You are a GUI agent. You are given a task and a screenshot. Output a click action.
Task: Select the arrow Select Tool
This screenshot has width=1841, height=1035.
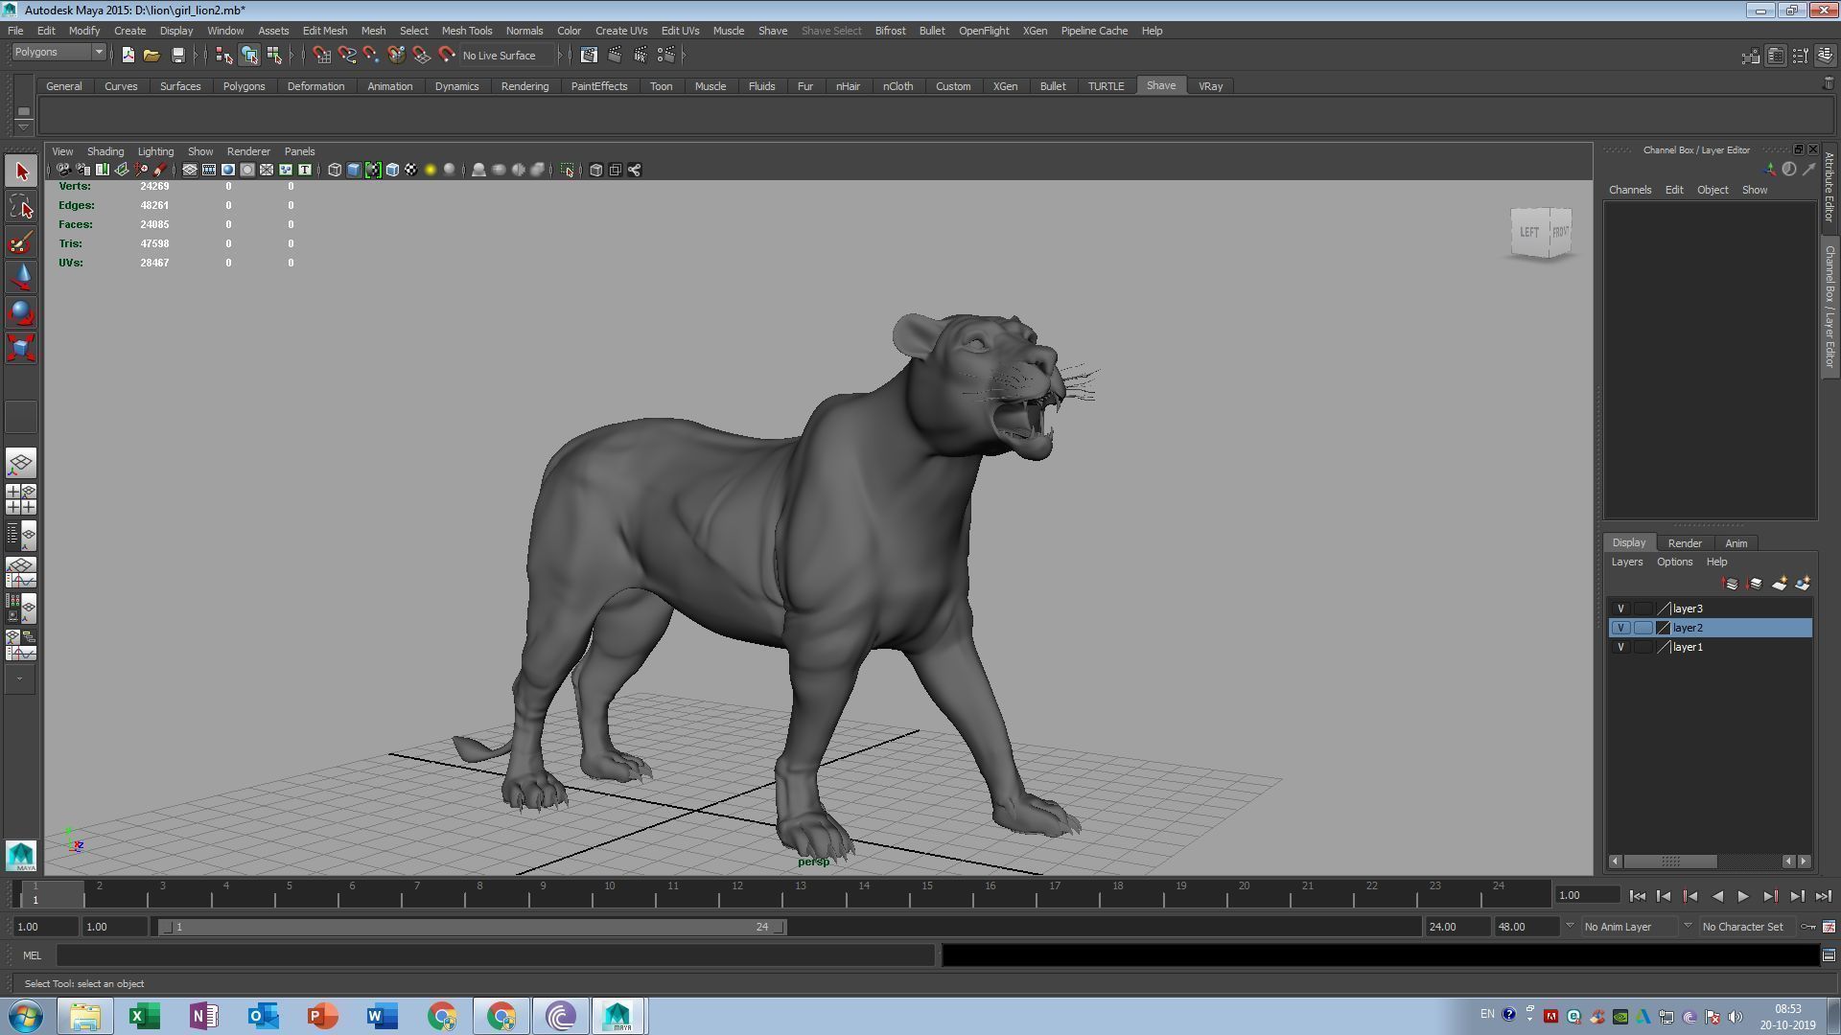[21, 172]
